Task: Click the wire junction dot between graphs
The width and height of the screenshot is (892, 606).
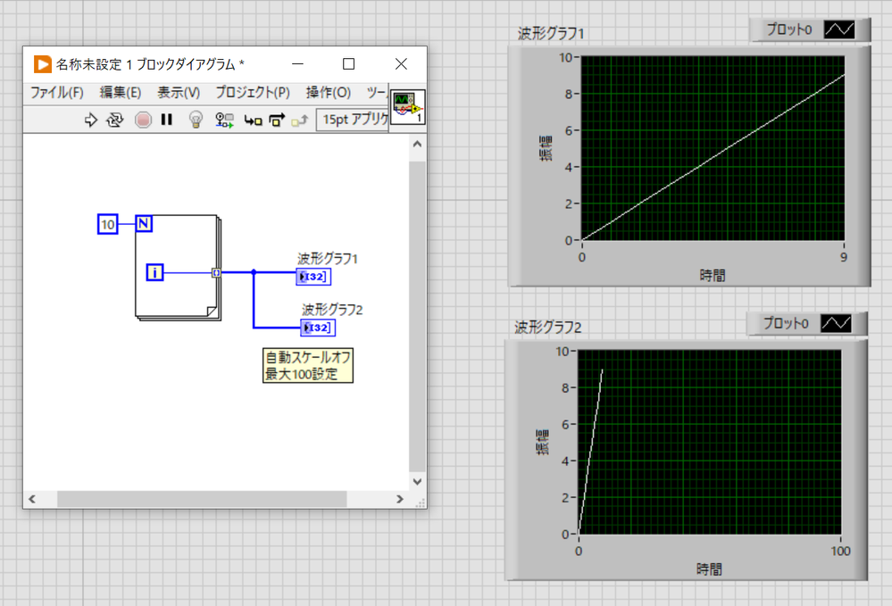Action: pyautogui.click(x=254, y=272)
